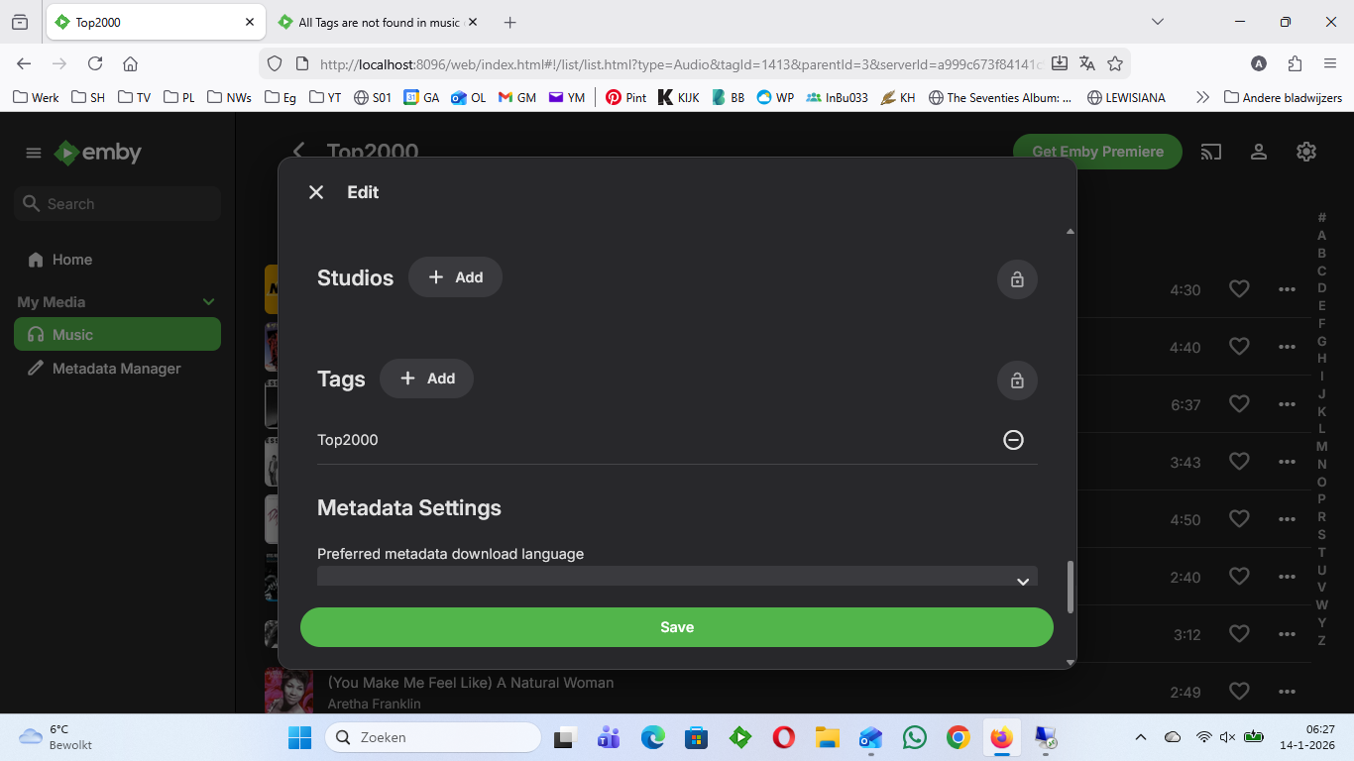Show more bookmarks with the overflow chevron

(1202, 97)
